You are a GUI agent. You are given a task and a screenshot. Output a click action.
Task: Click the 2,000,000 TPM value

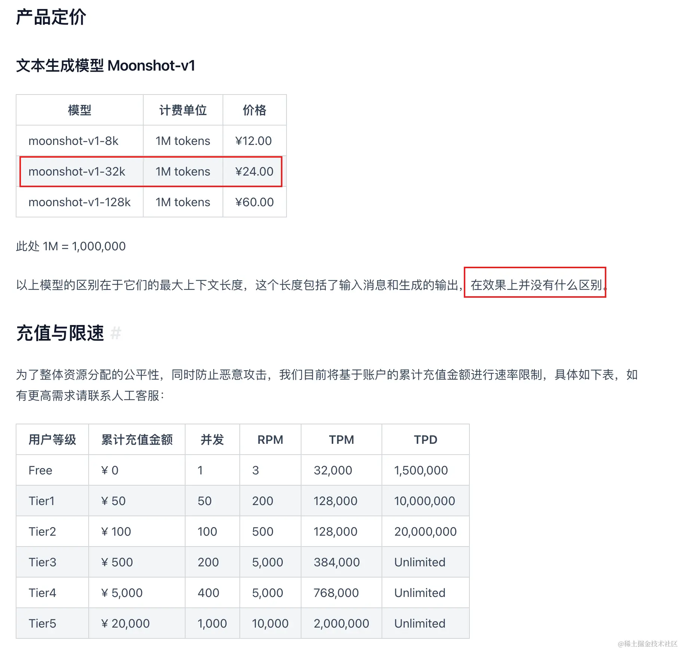(x=341, y=623)
